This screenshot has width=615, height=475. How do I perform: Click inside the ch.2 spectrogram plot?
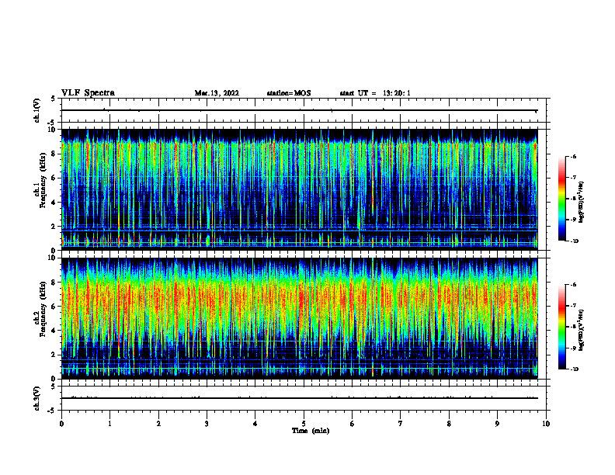tap(299, 318)
